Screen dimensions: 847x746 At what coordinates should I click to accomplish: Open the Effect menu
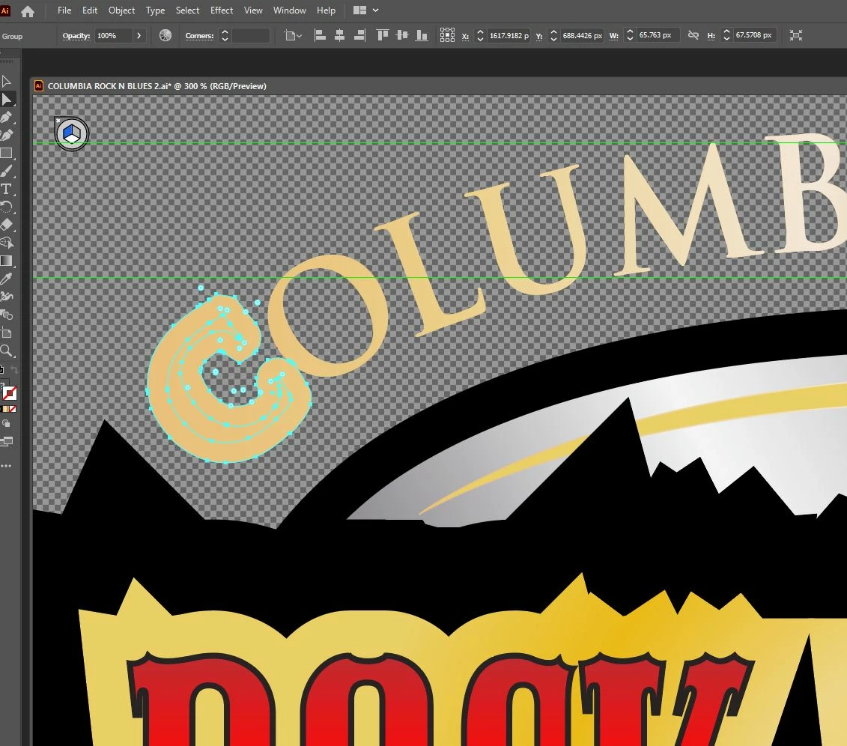click(x=222, y=10)
